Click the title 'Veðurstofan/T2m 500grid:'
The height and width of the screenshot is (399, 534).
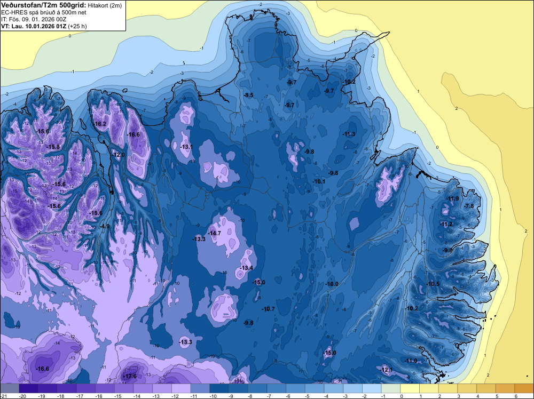click(44, 5)
